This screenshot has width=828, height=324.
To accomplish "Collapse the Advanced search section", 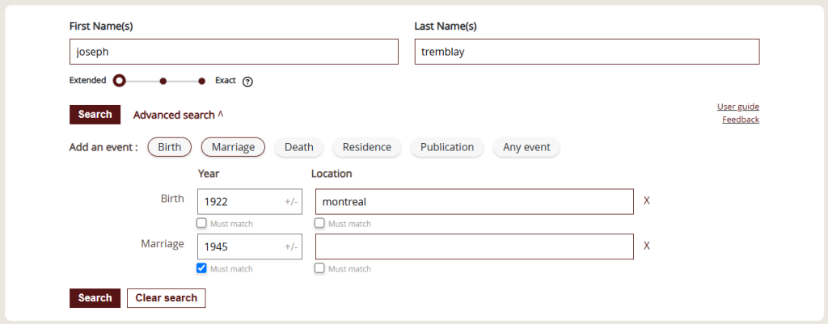I will click(x=179, y=115).
